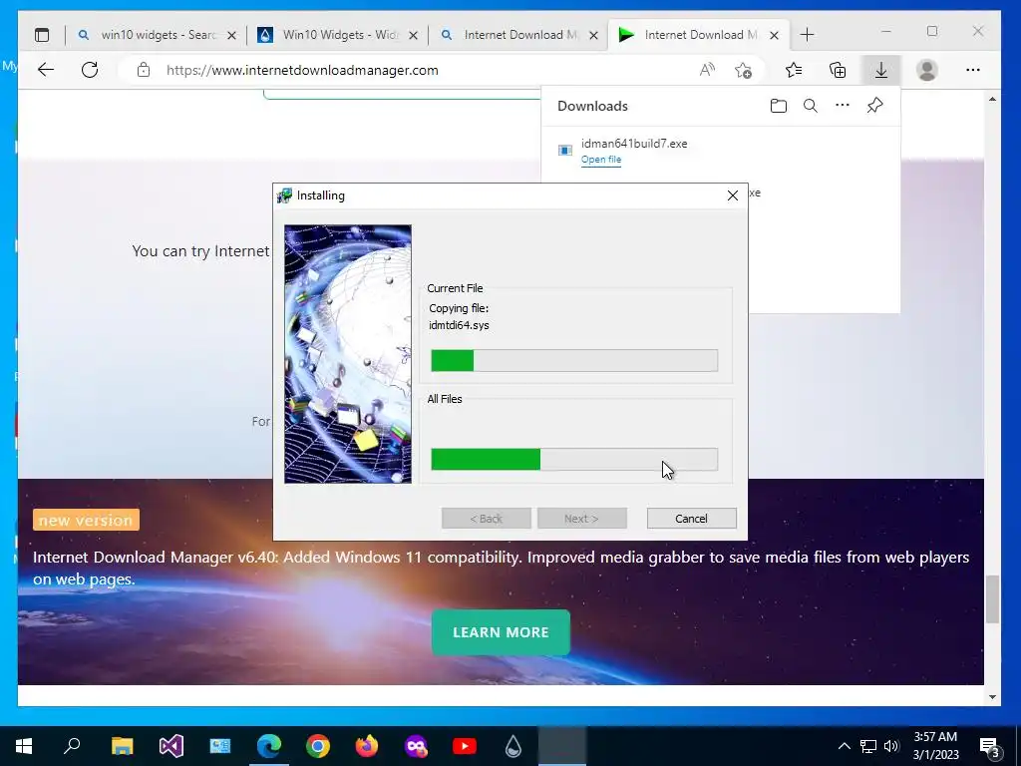
Task: Open the Edge profile avatar
Action: pos(926,70)
